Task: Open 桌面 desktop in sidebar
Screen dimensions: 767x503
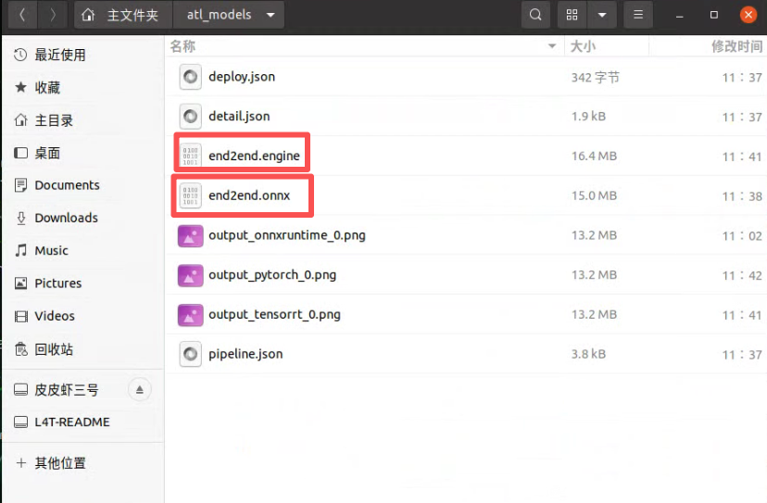Action: click(83, 153)
